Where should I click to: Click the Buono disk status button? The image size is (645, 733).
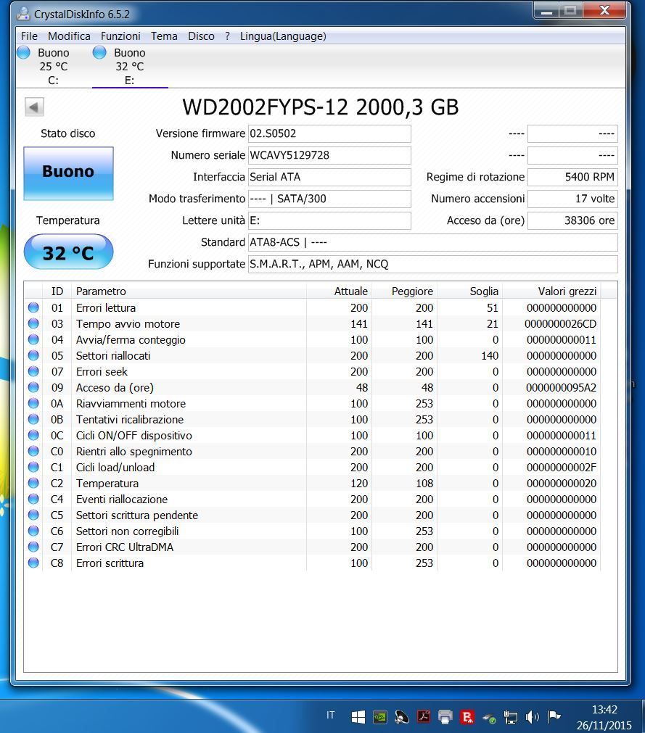click(68, 173)
